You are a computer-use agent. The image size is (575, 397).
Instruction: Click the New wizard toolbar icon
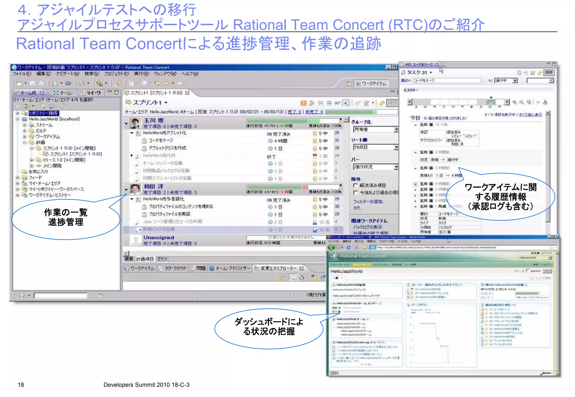pos(19,83)
